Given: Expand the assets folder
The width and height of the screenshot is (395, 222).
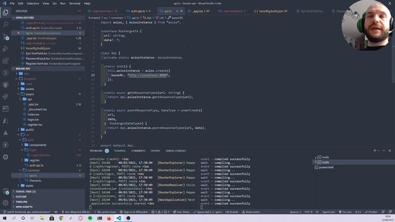Looking at the screenshot, I should [x=30, y=89].
